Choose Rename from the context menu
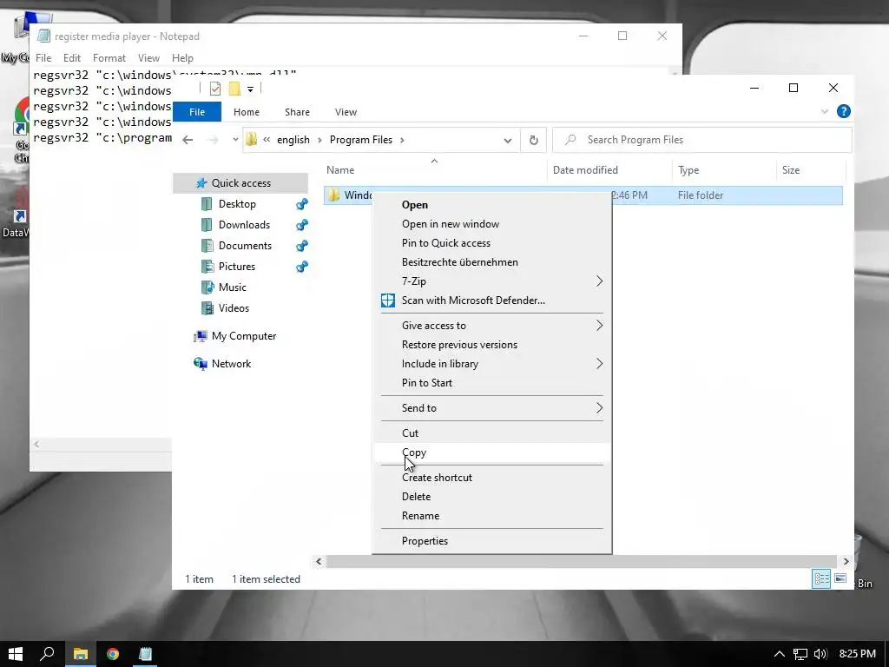The height and width of the screenshot is (667, 889). (491, 516)
